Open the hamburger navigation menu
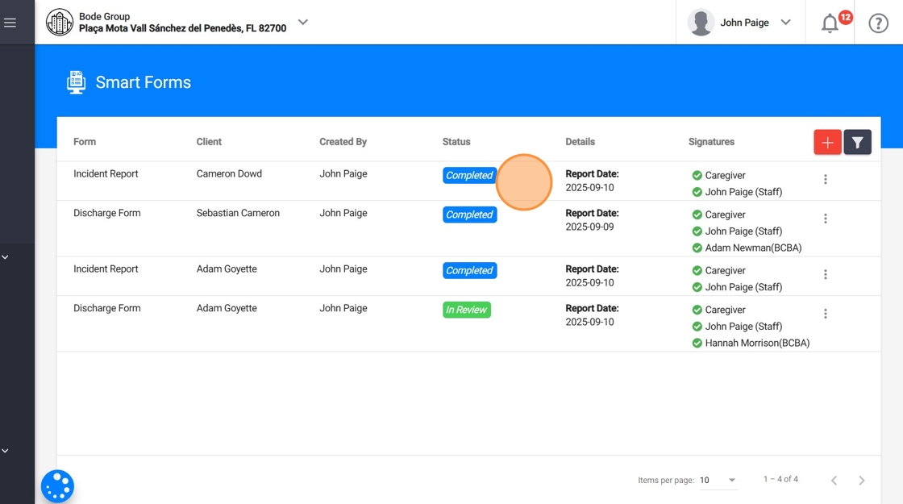 pos(10,23)
